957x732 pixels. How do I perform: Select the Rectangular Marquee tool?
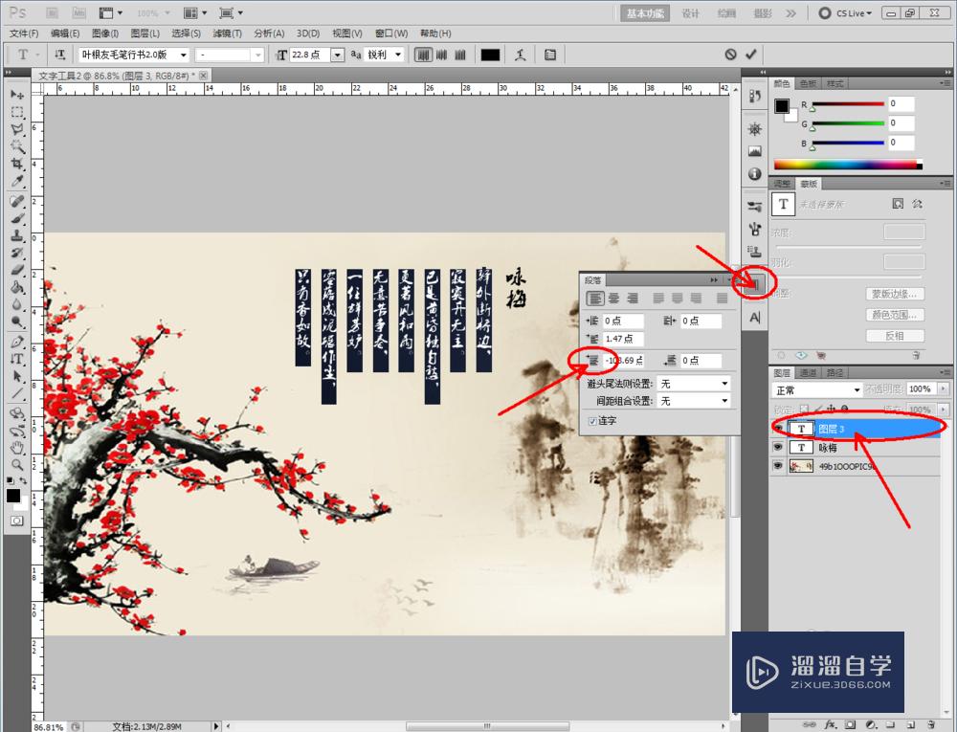click(17, 112)
